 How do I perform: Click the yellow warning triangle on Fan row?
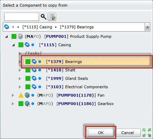pyautogui.click(x=21, y=95)
